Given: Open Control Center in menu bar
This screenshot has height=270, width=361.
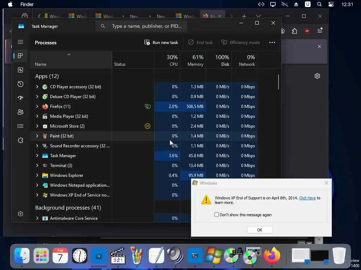Looking at the screenshot, I should (331, 4).
